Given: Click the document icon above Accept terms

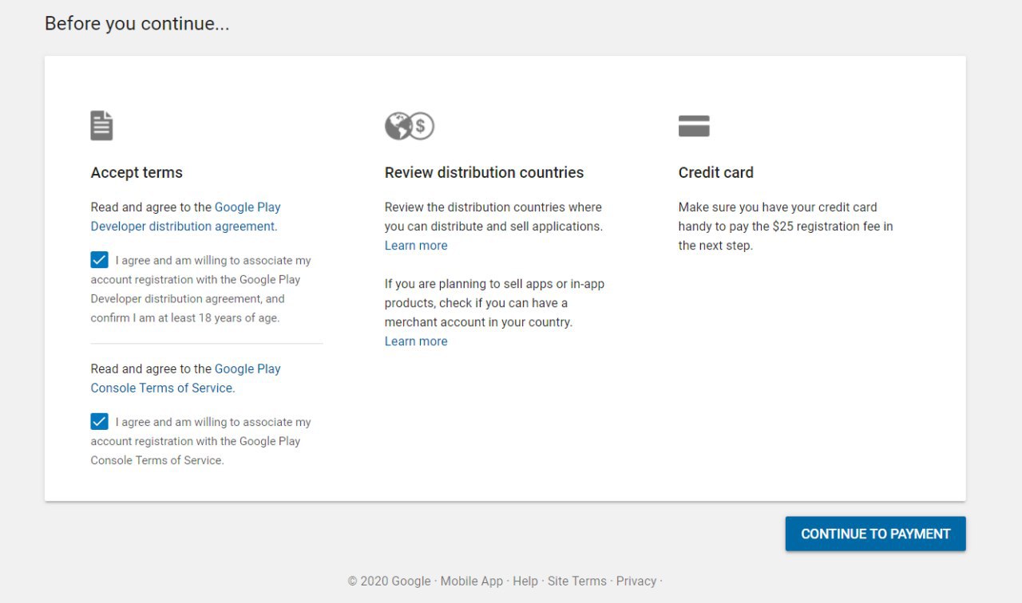Looking at the screenshot, I should coord(101,126).
